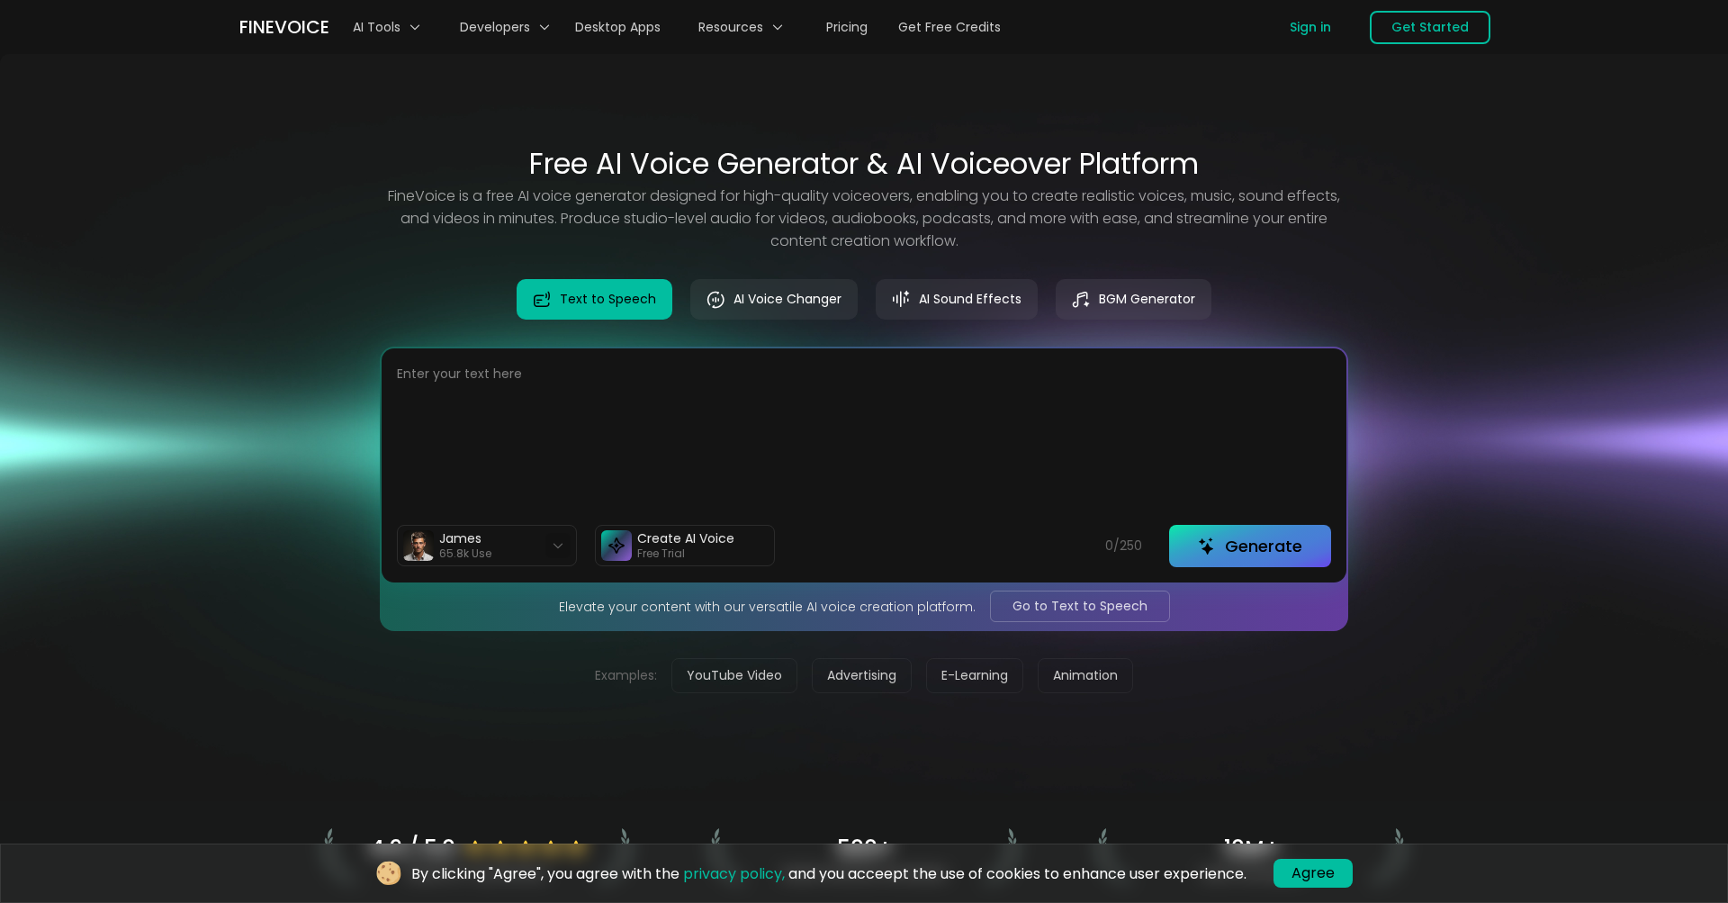
Task: Open the BGM Generator
Action: (x=1132, y=299)
